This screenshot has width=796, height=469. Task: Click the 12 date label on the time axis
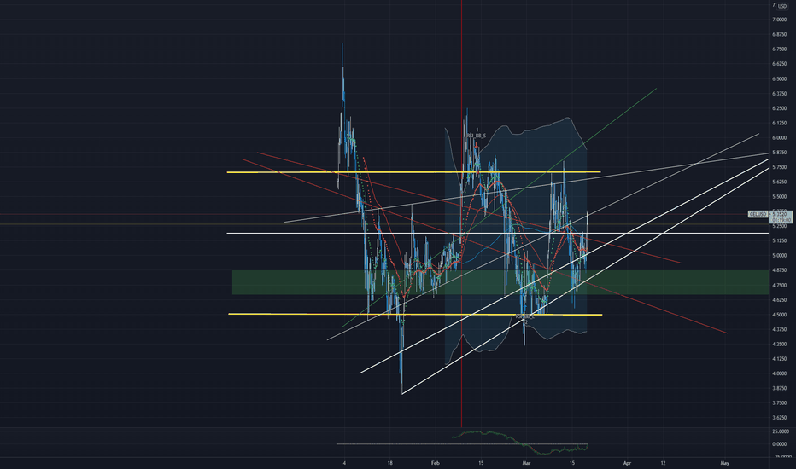click(x=664, y=463)
